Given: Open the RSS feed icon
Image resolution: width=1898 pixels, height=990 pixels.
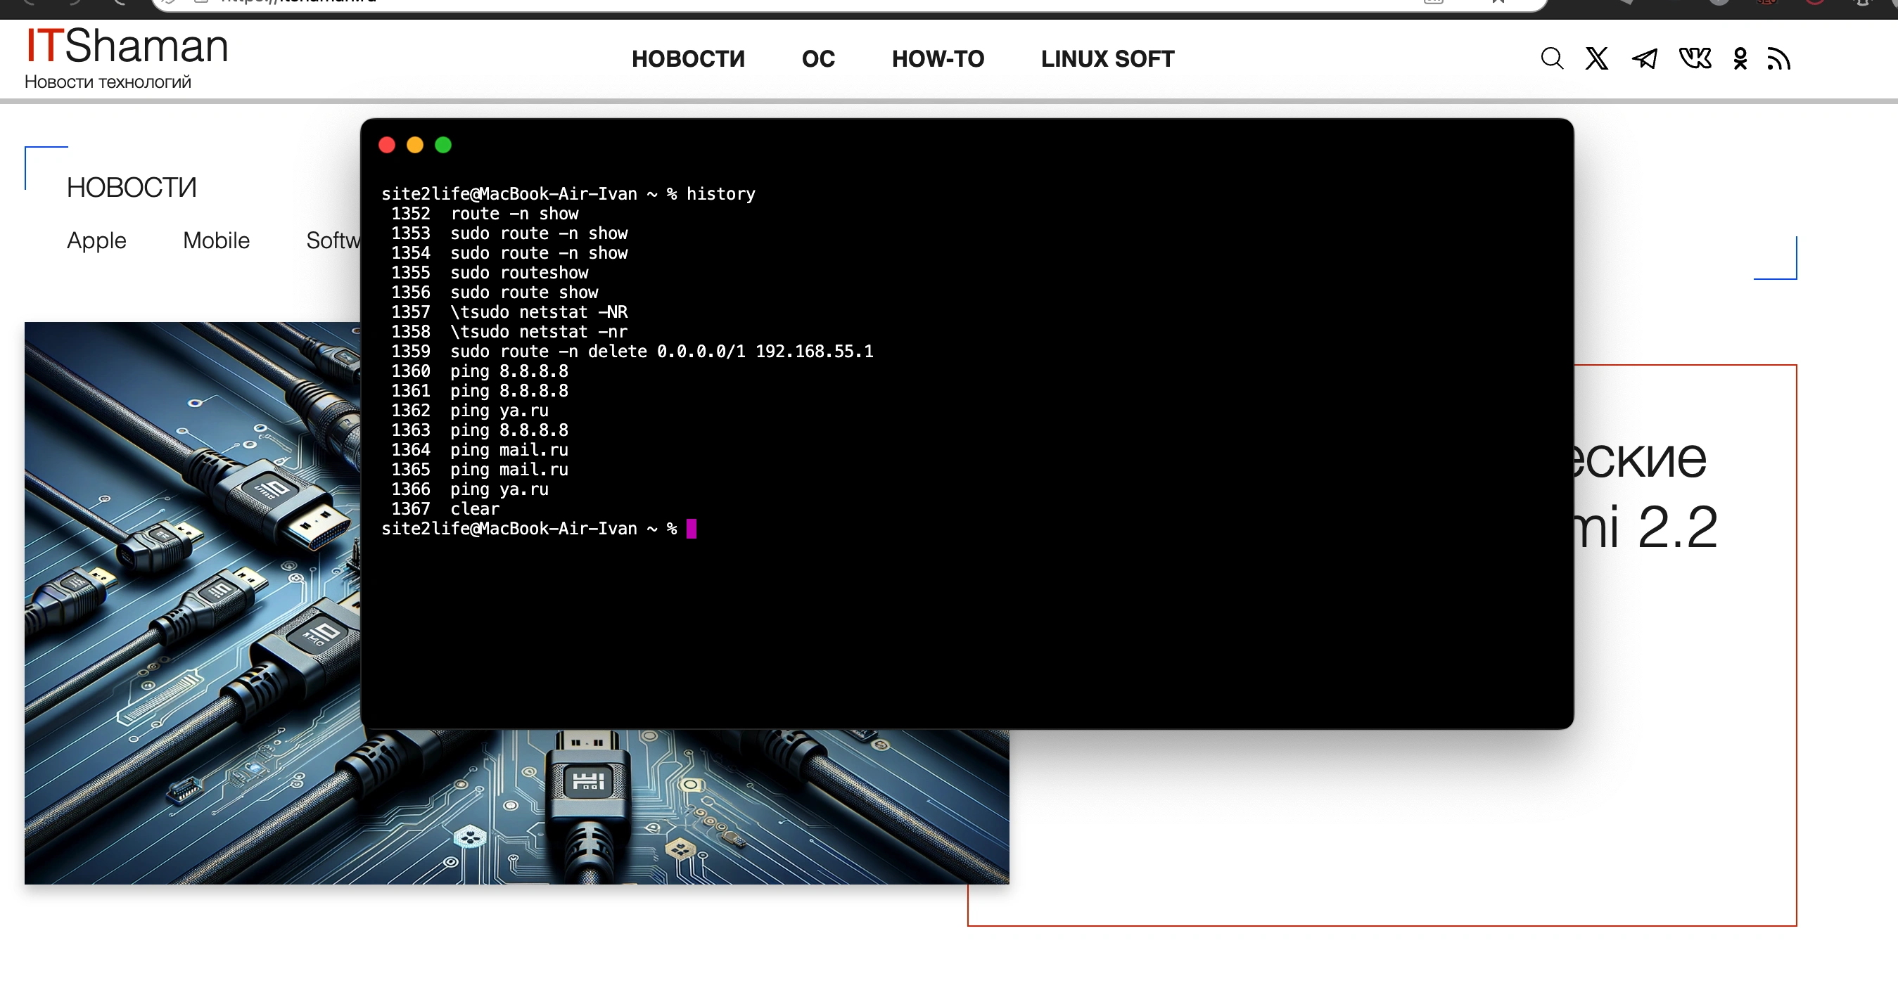Looking at the screenshot, I should pos(1778,58).
